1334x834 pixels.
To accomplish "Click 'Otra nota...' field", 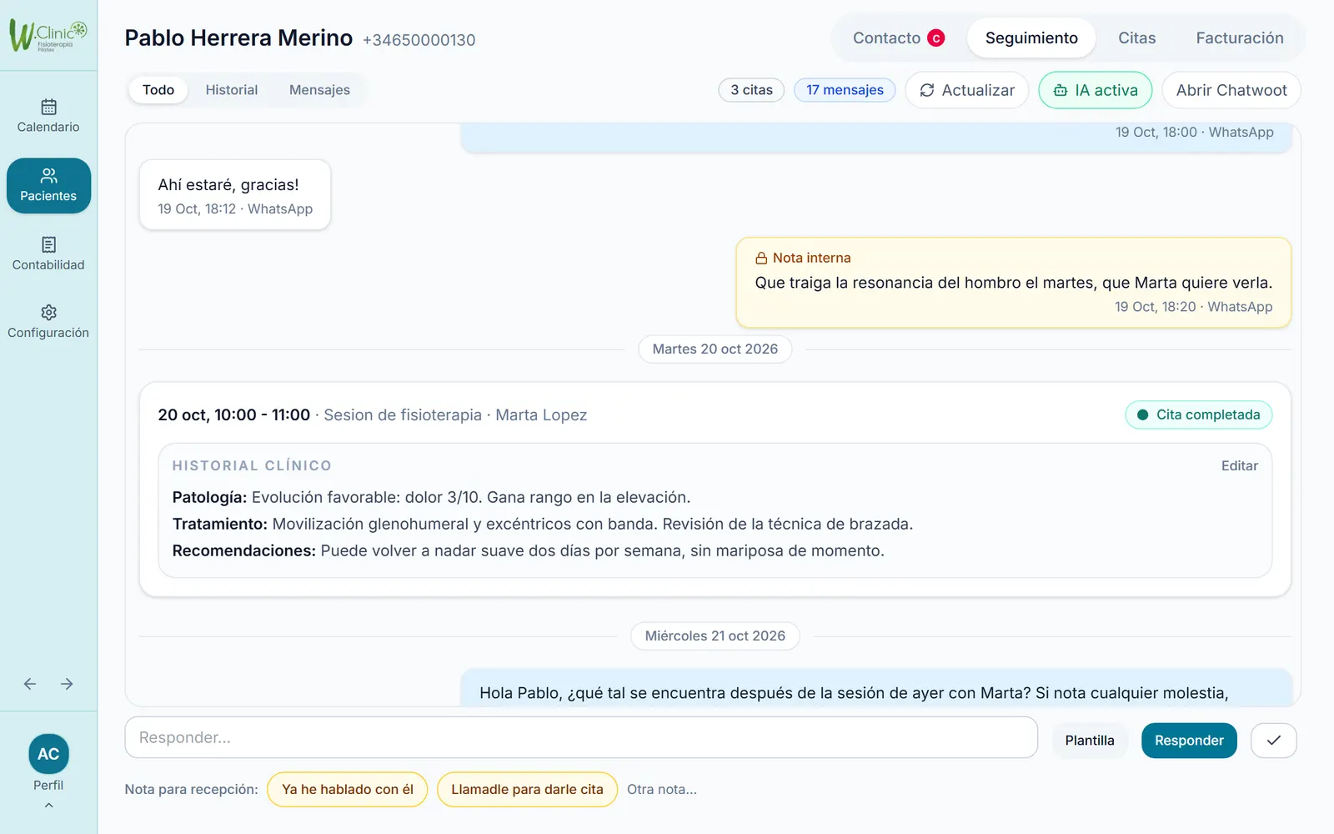I will point(662,790).
